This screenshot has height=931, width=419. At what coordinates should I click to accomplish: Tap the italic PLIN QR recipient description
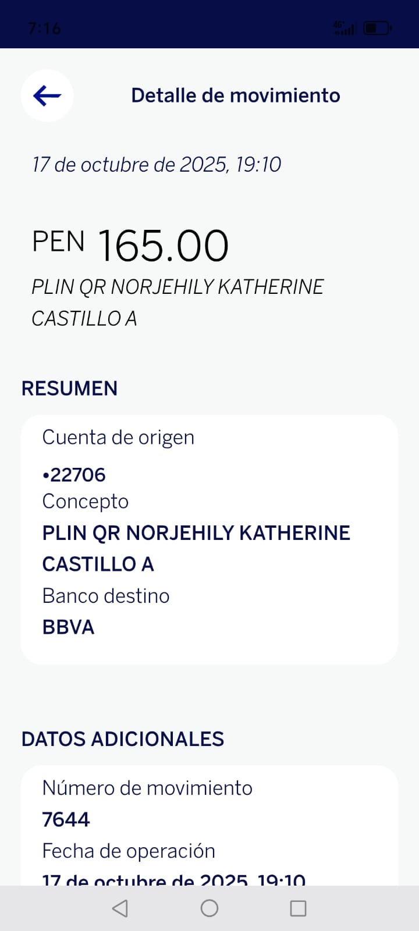coord(177,303)
